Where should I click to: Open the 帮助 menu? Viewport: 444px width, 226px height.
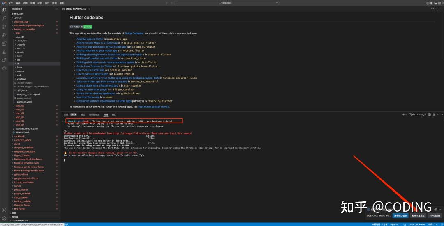pos(62,3)
